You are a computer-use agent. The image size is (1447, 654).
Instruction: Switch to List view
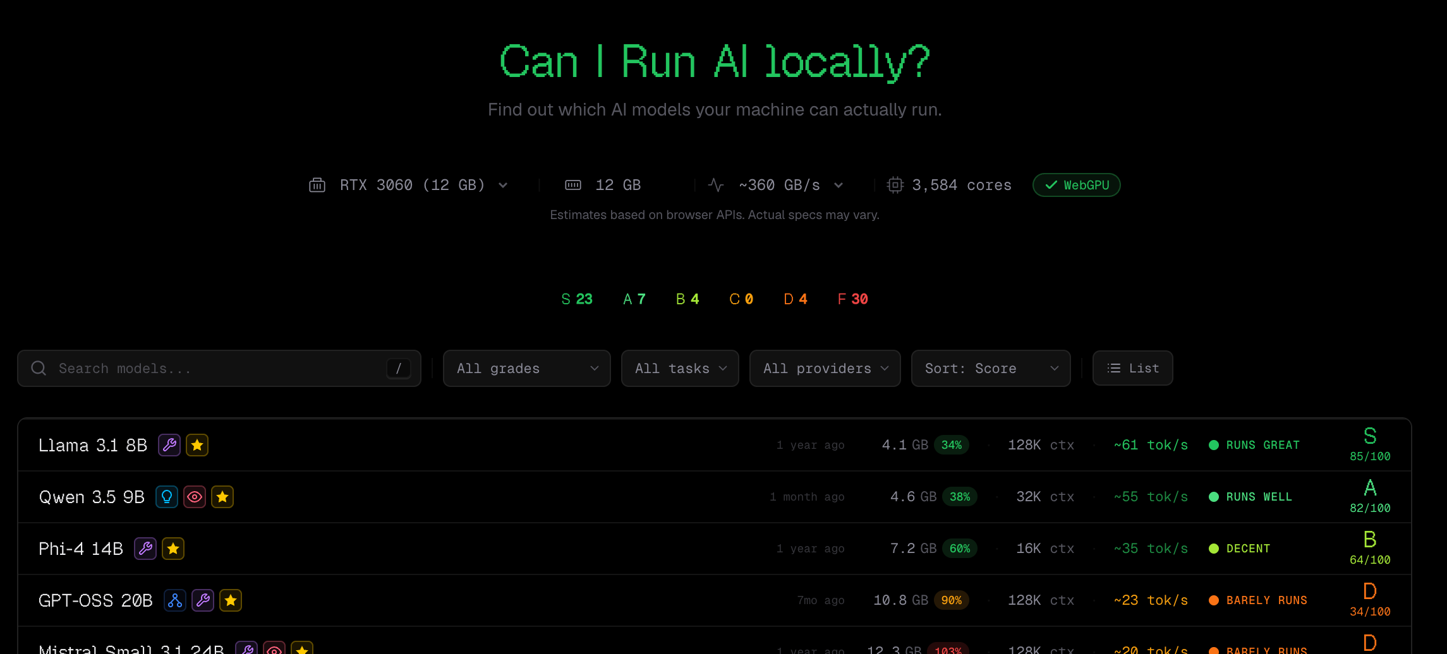pyautogui.click(x=1133, y=368)
